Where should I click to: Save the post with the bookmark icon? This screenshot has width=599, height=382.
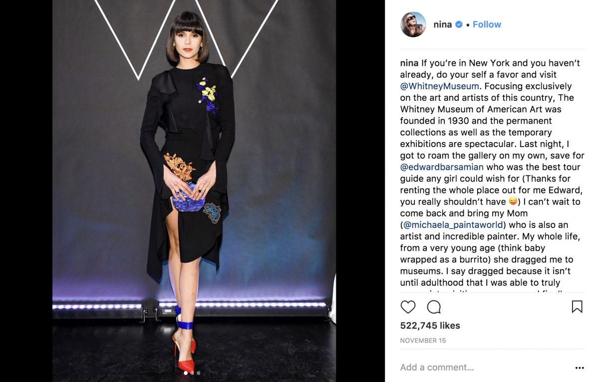pyautogui.click(x=577, y=307)
